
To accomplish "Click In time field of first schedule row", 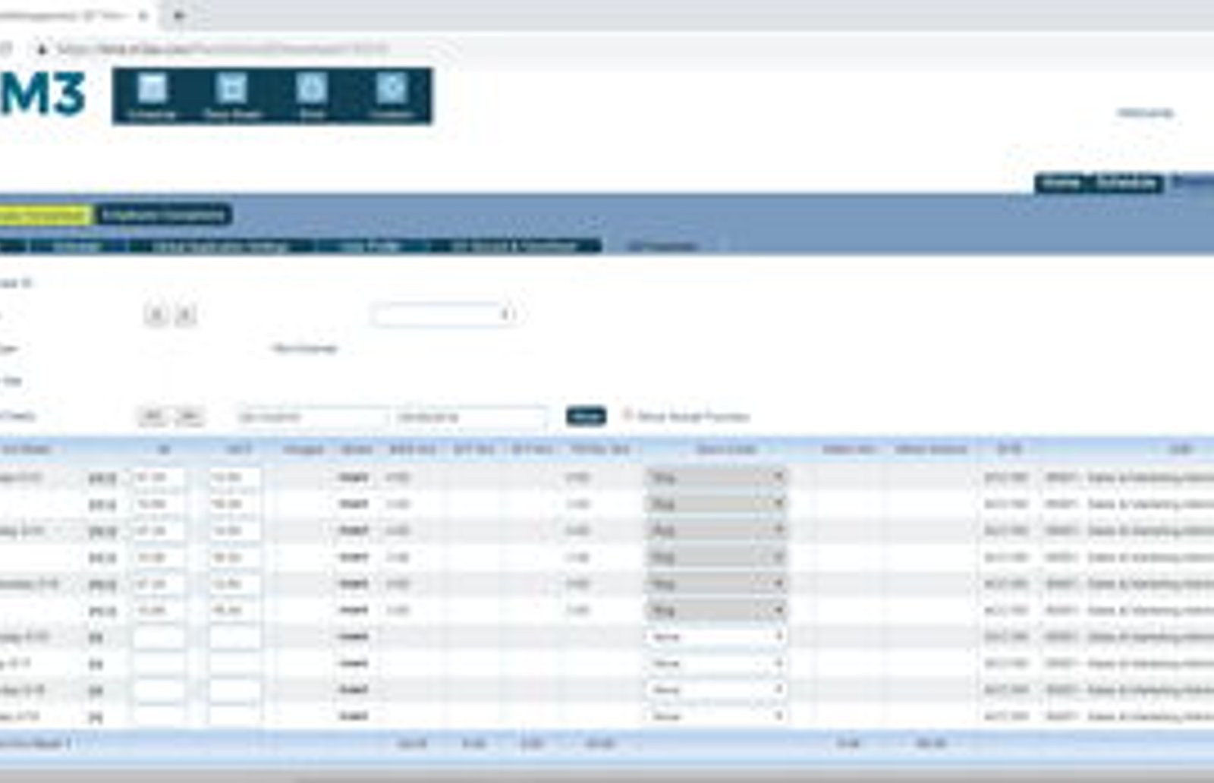I will pos(159,477).
